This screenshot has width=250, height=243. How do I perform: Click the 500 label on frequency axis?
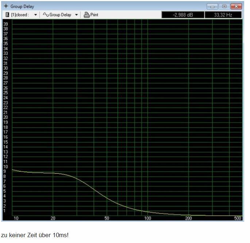238,218
